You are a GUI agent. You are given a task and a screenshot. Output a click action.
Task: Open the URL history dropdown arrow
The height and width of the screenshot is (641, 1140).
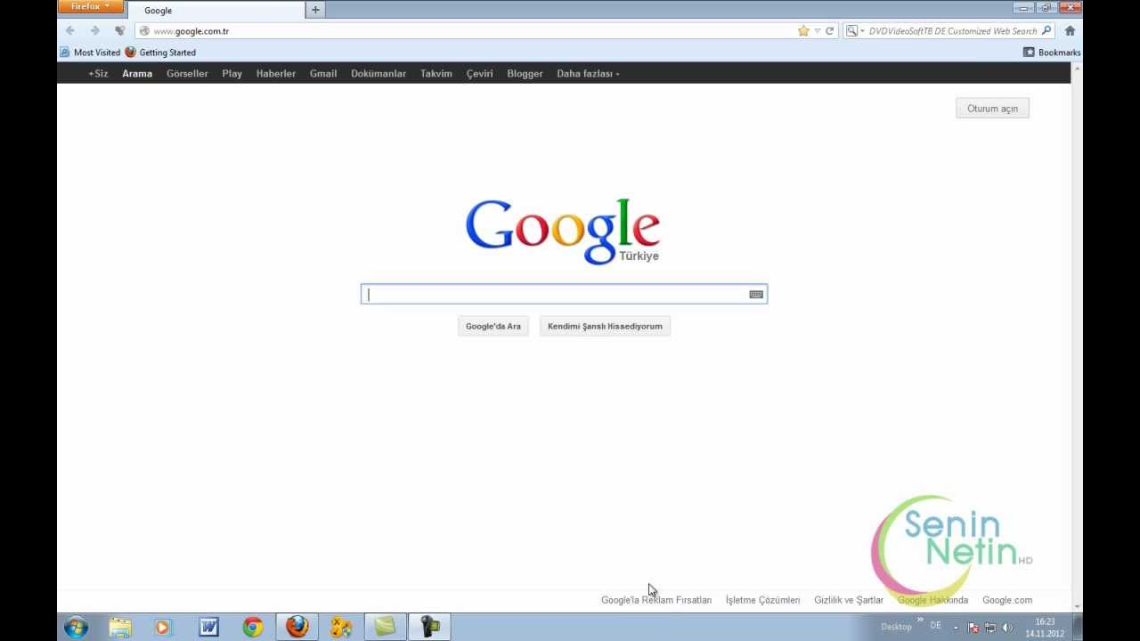click(817, 31)
